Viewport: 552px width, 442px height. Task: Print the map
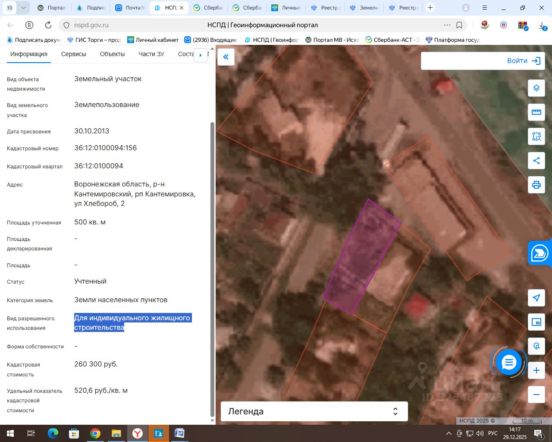coord(536,185)
